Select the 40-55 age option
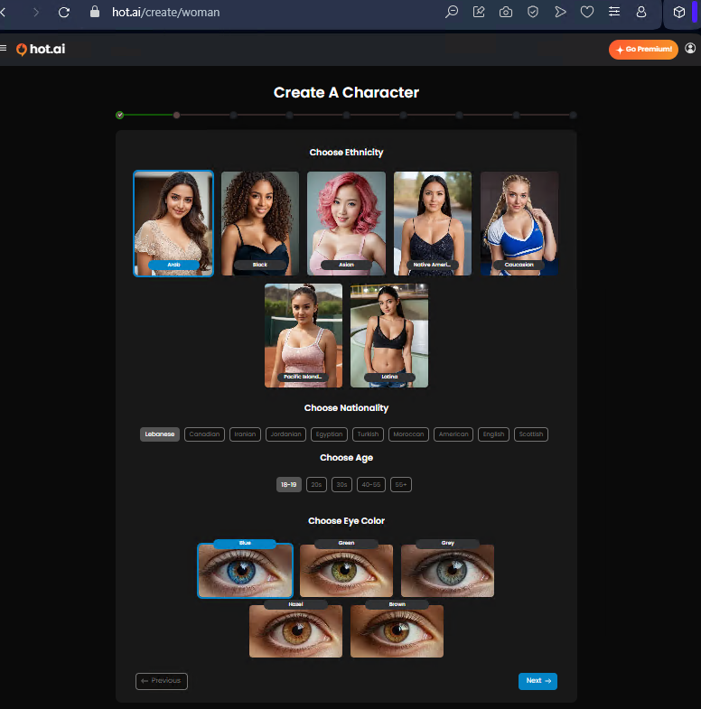Image resolution: width=701 pixels, height=709 pixels. tap(371, 485)
